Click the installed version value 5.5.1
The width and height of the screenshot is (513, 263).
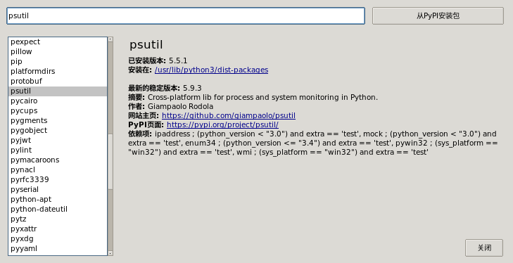click(178, 60)
